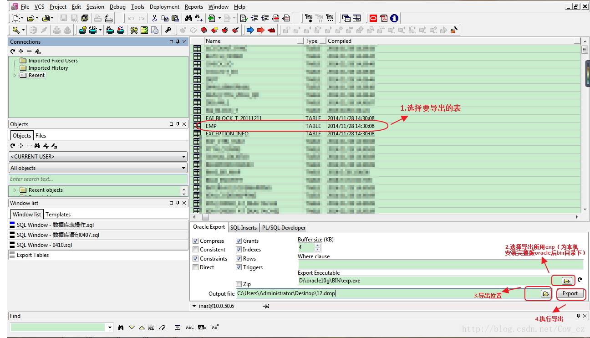Click the binoculars Find icon in top toolbar

click(x=188, y=18)
